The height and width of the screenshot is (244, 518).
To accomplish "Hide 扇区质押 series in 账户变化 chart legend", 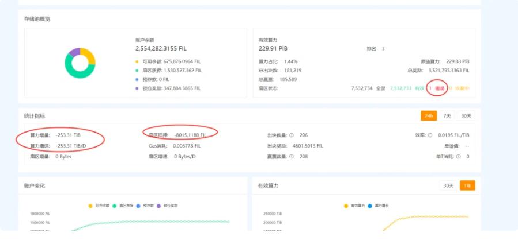I will [122, 206].
